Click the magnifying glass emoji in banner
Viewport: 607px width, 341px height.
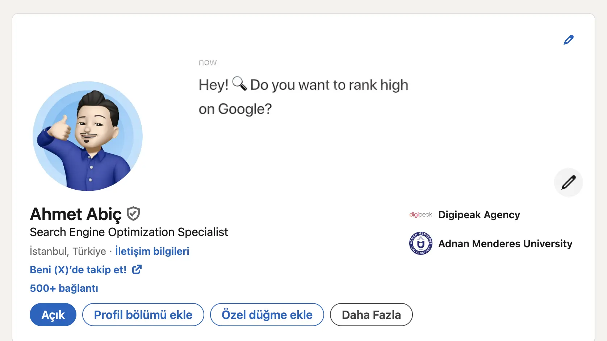point(239,84)
